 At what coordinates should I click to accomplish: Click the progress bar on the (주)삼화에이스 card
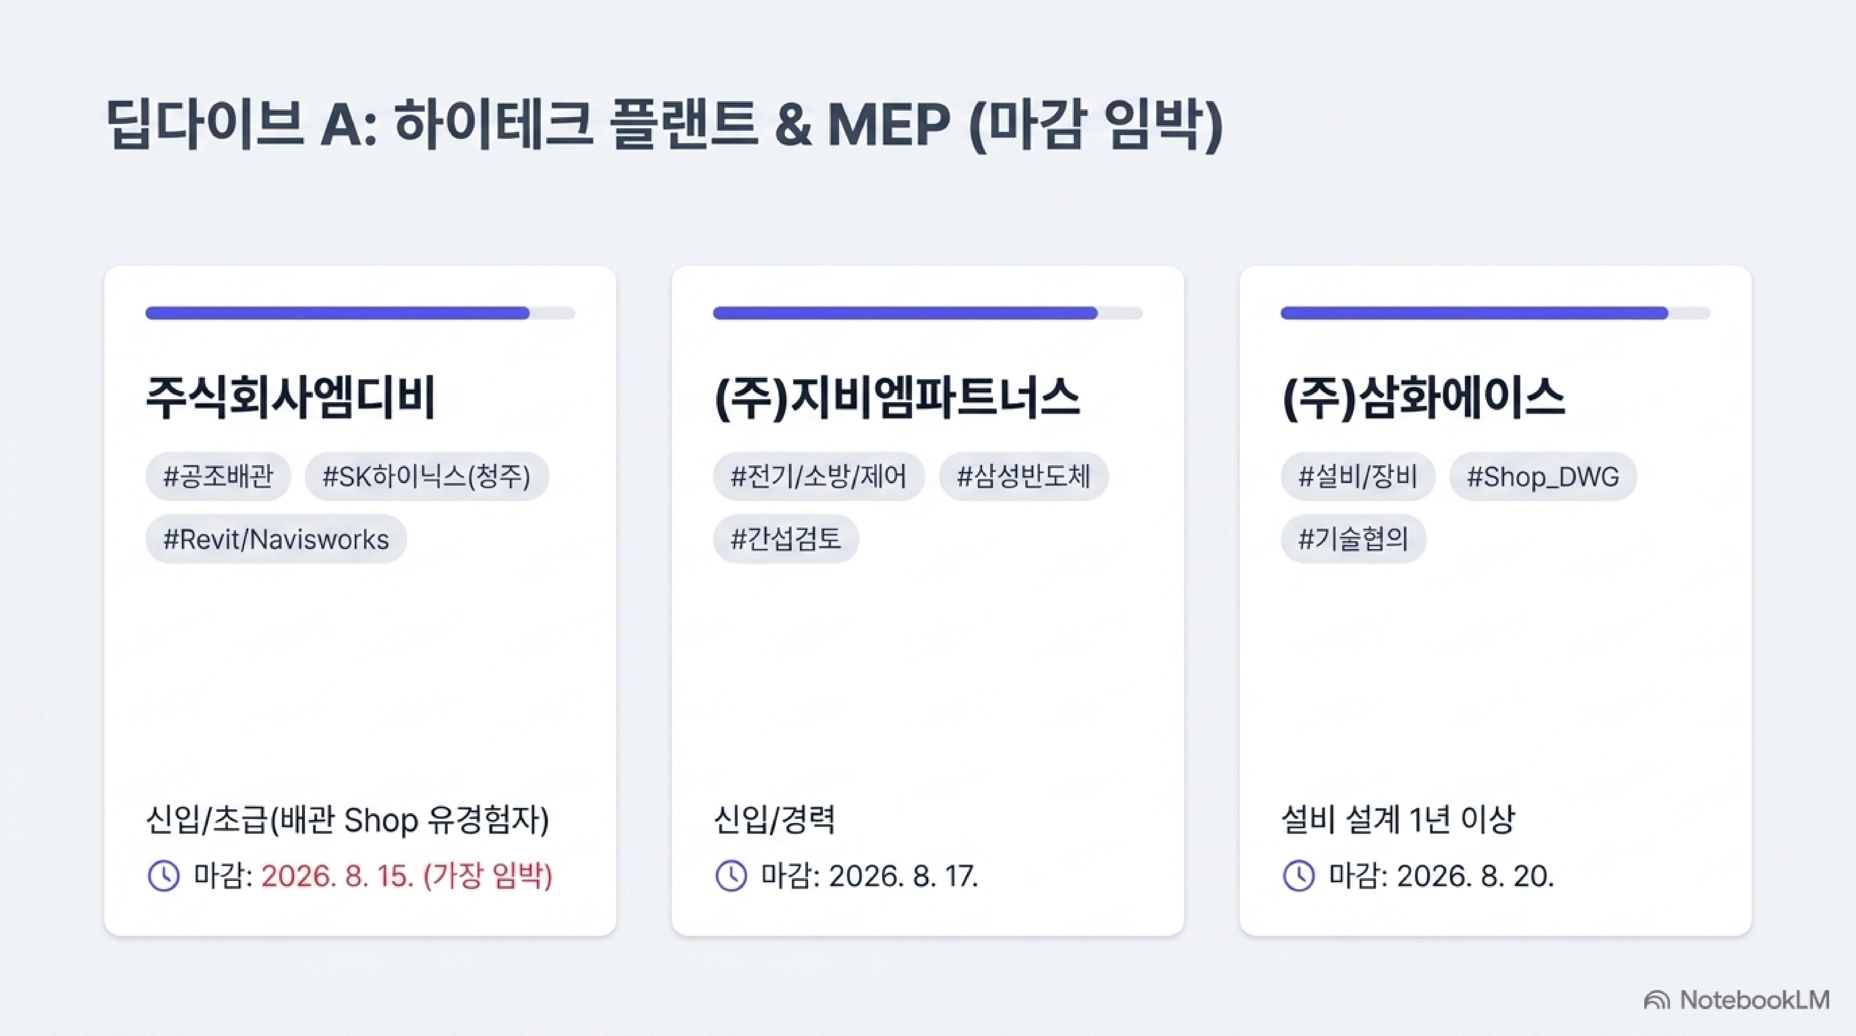[1495, 313]
